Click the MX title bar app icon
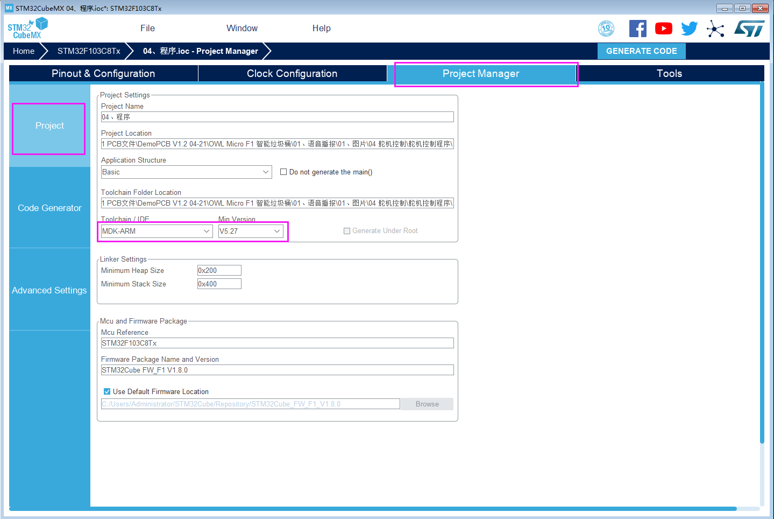This screenshot has width=774, height=519. [x=9, y=8]
